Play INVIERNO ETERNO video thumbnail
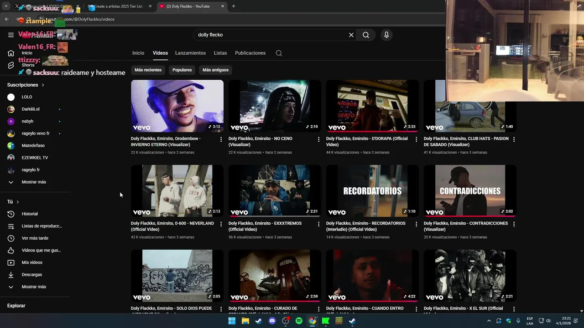The width and height of the screenshot is (584, 328). 177,106
